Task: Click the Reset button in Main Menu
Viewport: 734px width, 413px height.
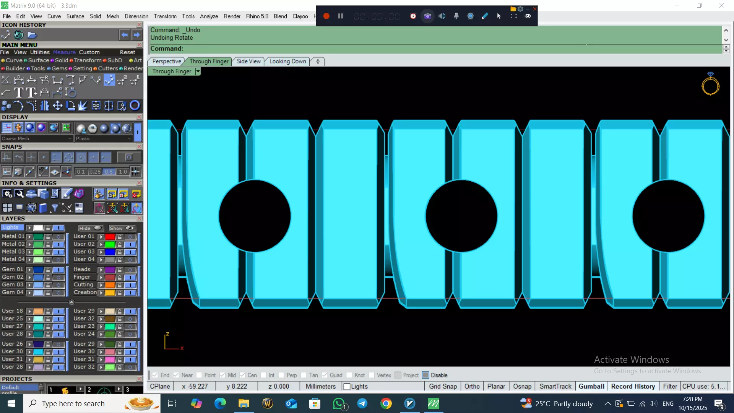Action: click(127, 52)
